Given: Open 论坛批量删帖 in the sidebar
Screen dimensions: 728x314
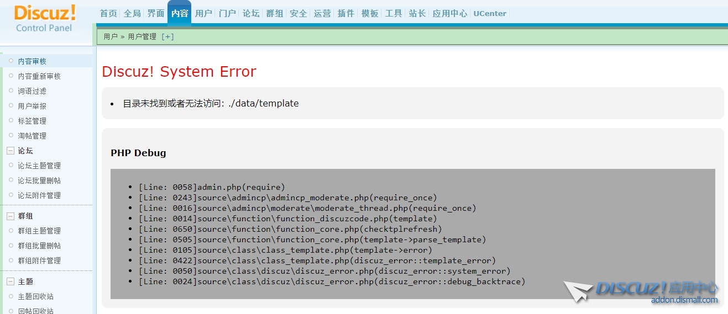Looking at the screenshot, I should 39,180.
